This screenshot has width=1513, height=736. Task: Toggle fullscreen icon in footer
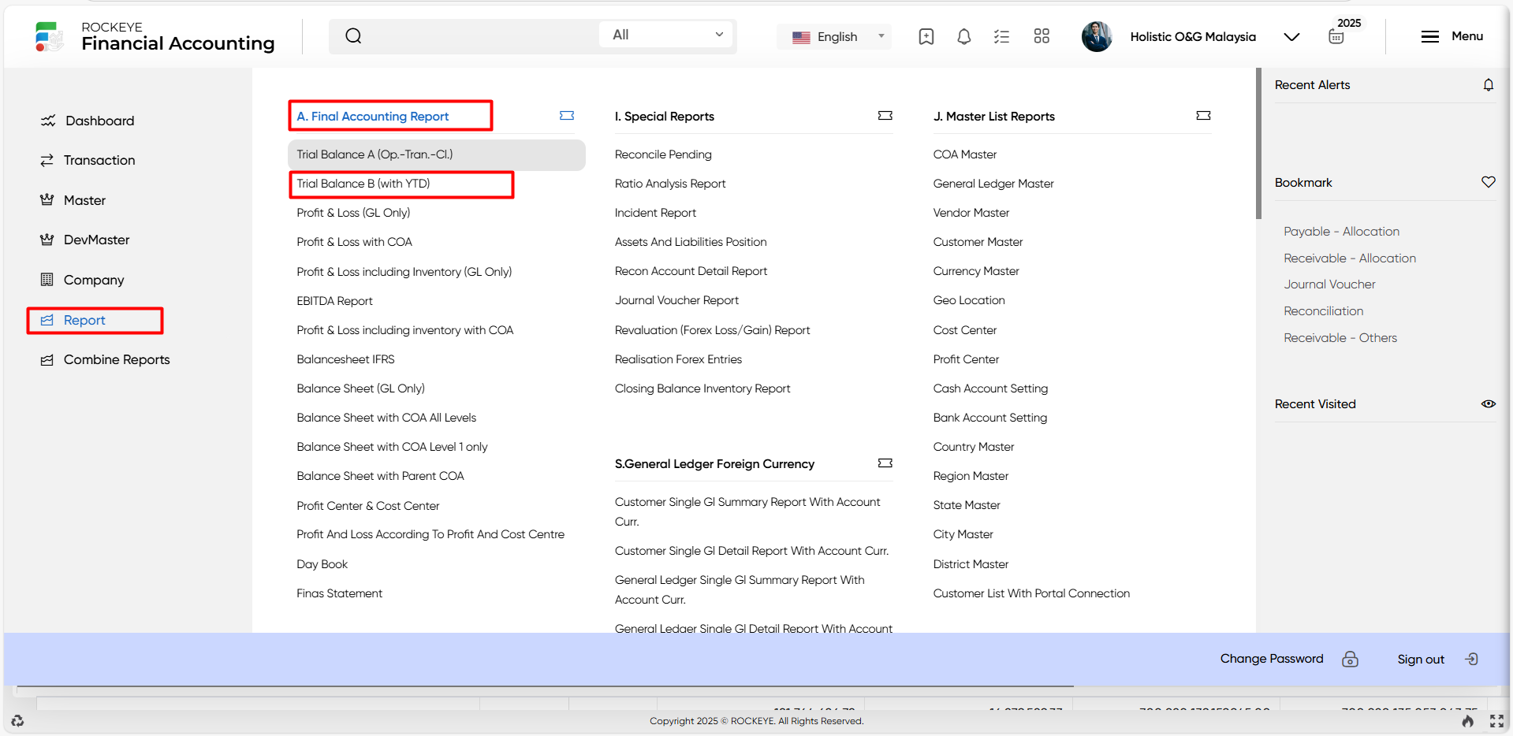pos(1496,721)
